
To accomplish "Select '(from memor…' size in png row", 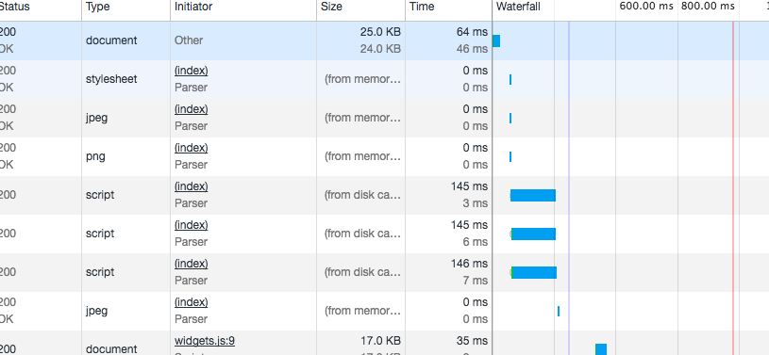I will [x=362, y=156].
